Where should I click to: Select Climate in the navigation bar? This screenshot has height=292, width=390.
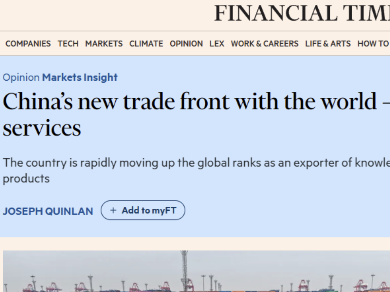point(146,44)
